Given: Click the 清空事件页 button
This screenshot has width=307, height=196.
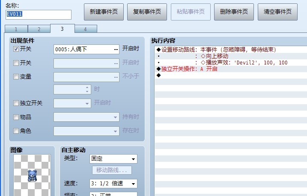Looking at the screenshot, I should pos(277,12).
